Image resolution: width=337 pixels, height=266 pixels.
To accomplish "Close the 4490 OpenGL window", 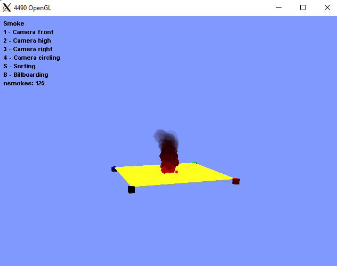I will pos(327,8).
